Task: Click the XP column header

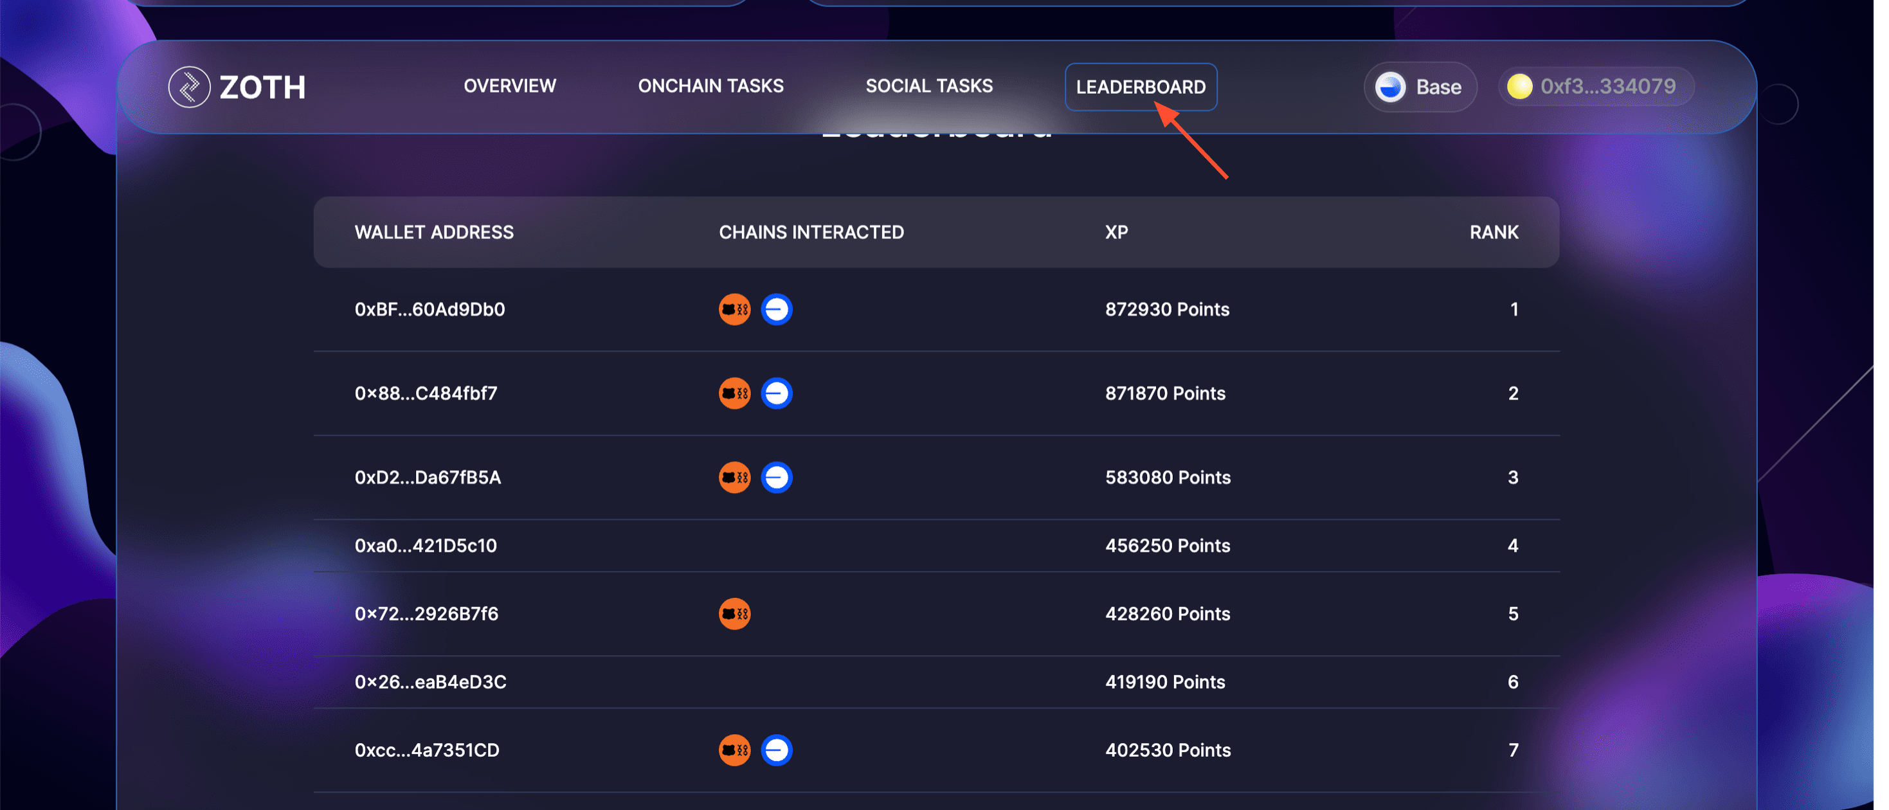Action: tap(1116, 232)
